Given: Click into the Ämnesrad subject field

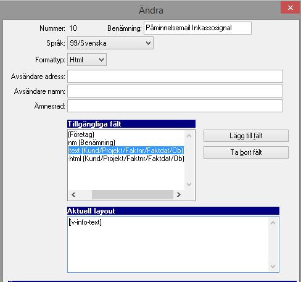Looking at the screenshot, I should point(175,106).
